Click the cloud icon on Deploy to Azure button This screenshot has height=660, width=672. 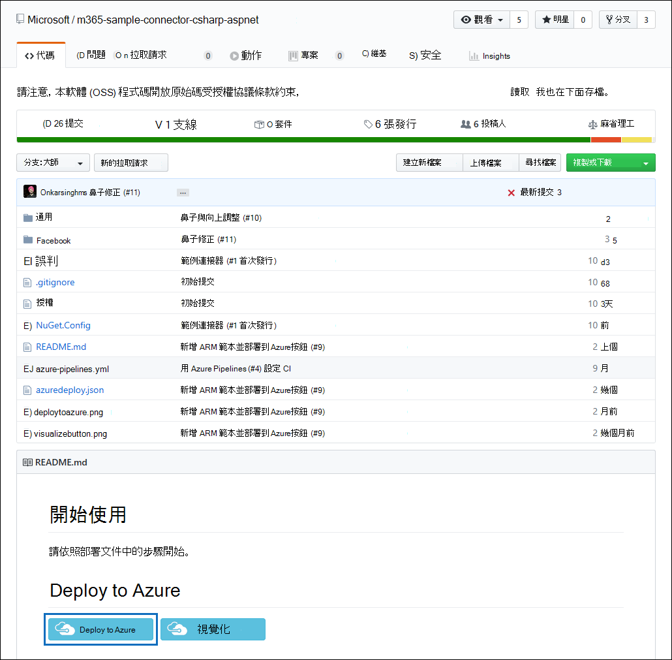tap(65, 629)
